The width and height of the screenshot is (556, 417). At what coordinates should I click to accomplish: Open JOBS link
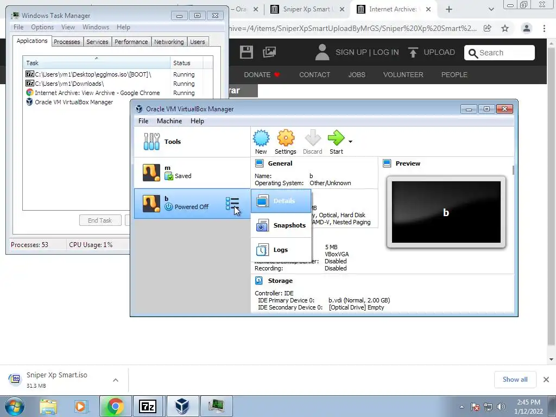(x=357, y=75)
